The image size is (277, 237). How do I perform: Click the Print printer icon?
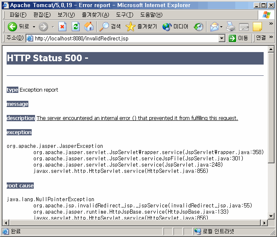pyautogui.click(x=231, y=27)
